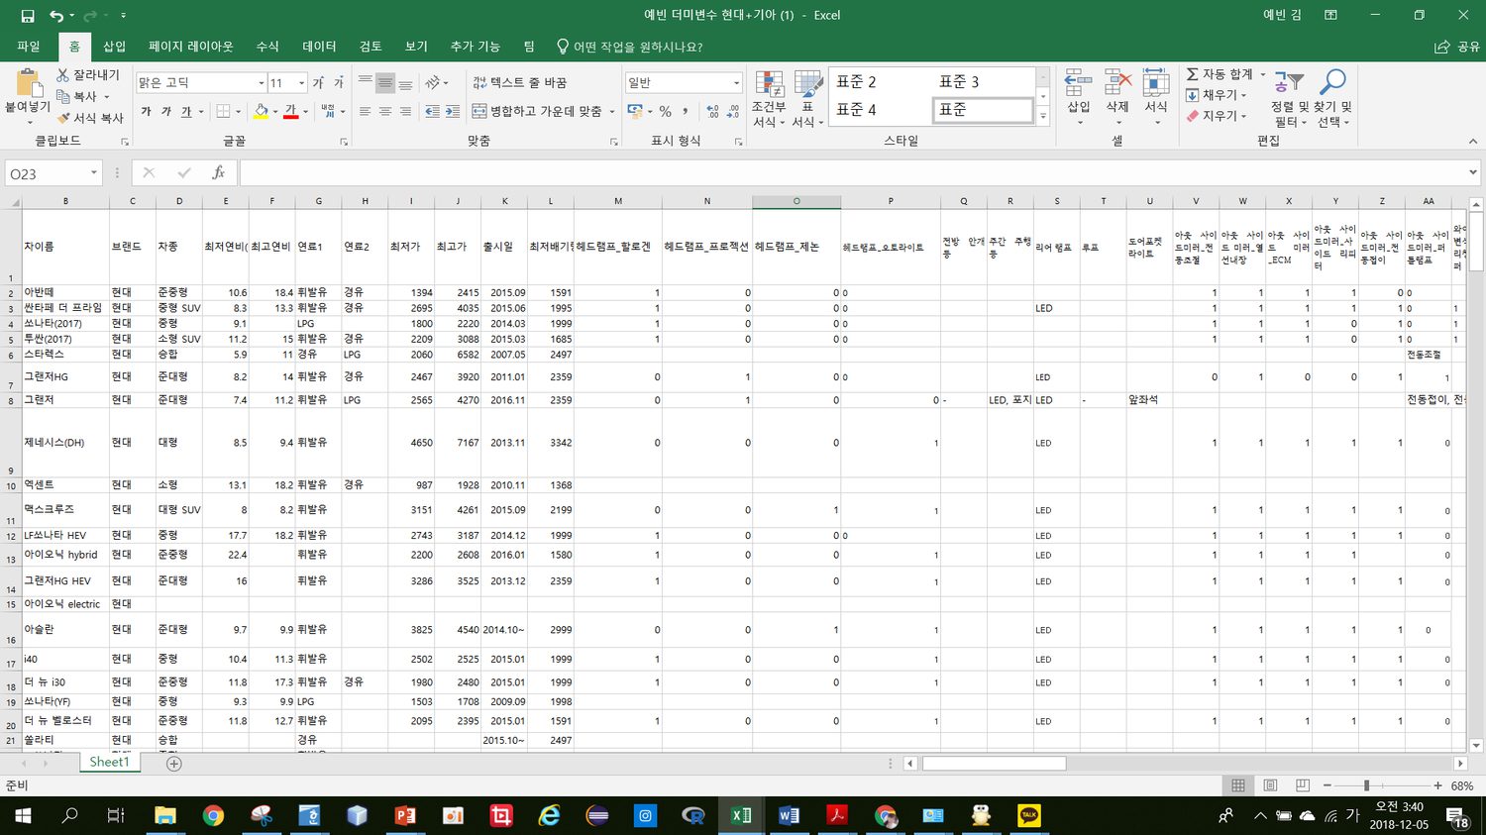Switch to the 데이터 data tab
This screenshot has width=1486, height=835.
click(319, 47)
